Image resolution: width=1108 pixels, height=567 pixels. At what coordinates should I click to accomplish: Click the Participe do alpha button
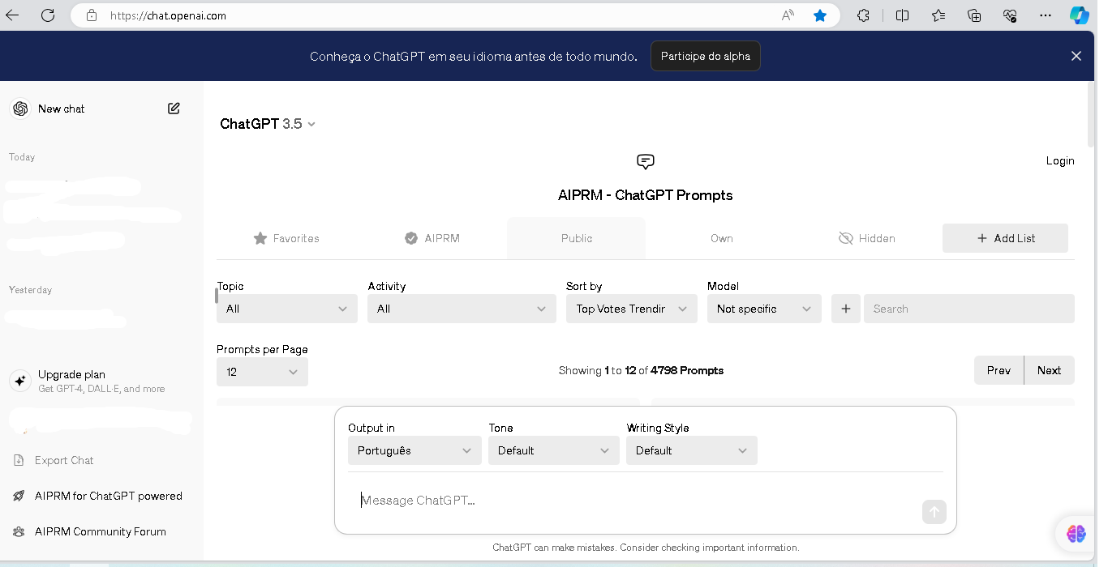(706, 56)
